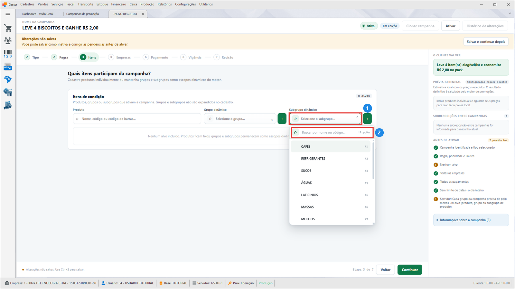Click Salvar e continuar depois
The width and height of the screenshot is (515, 289).
pyautogui.click(x=486, y=42)
